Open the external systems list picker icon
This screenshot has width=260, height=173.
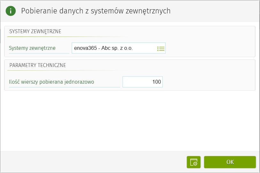click(161, 49)
